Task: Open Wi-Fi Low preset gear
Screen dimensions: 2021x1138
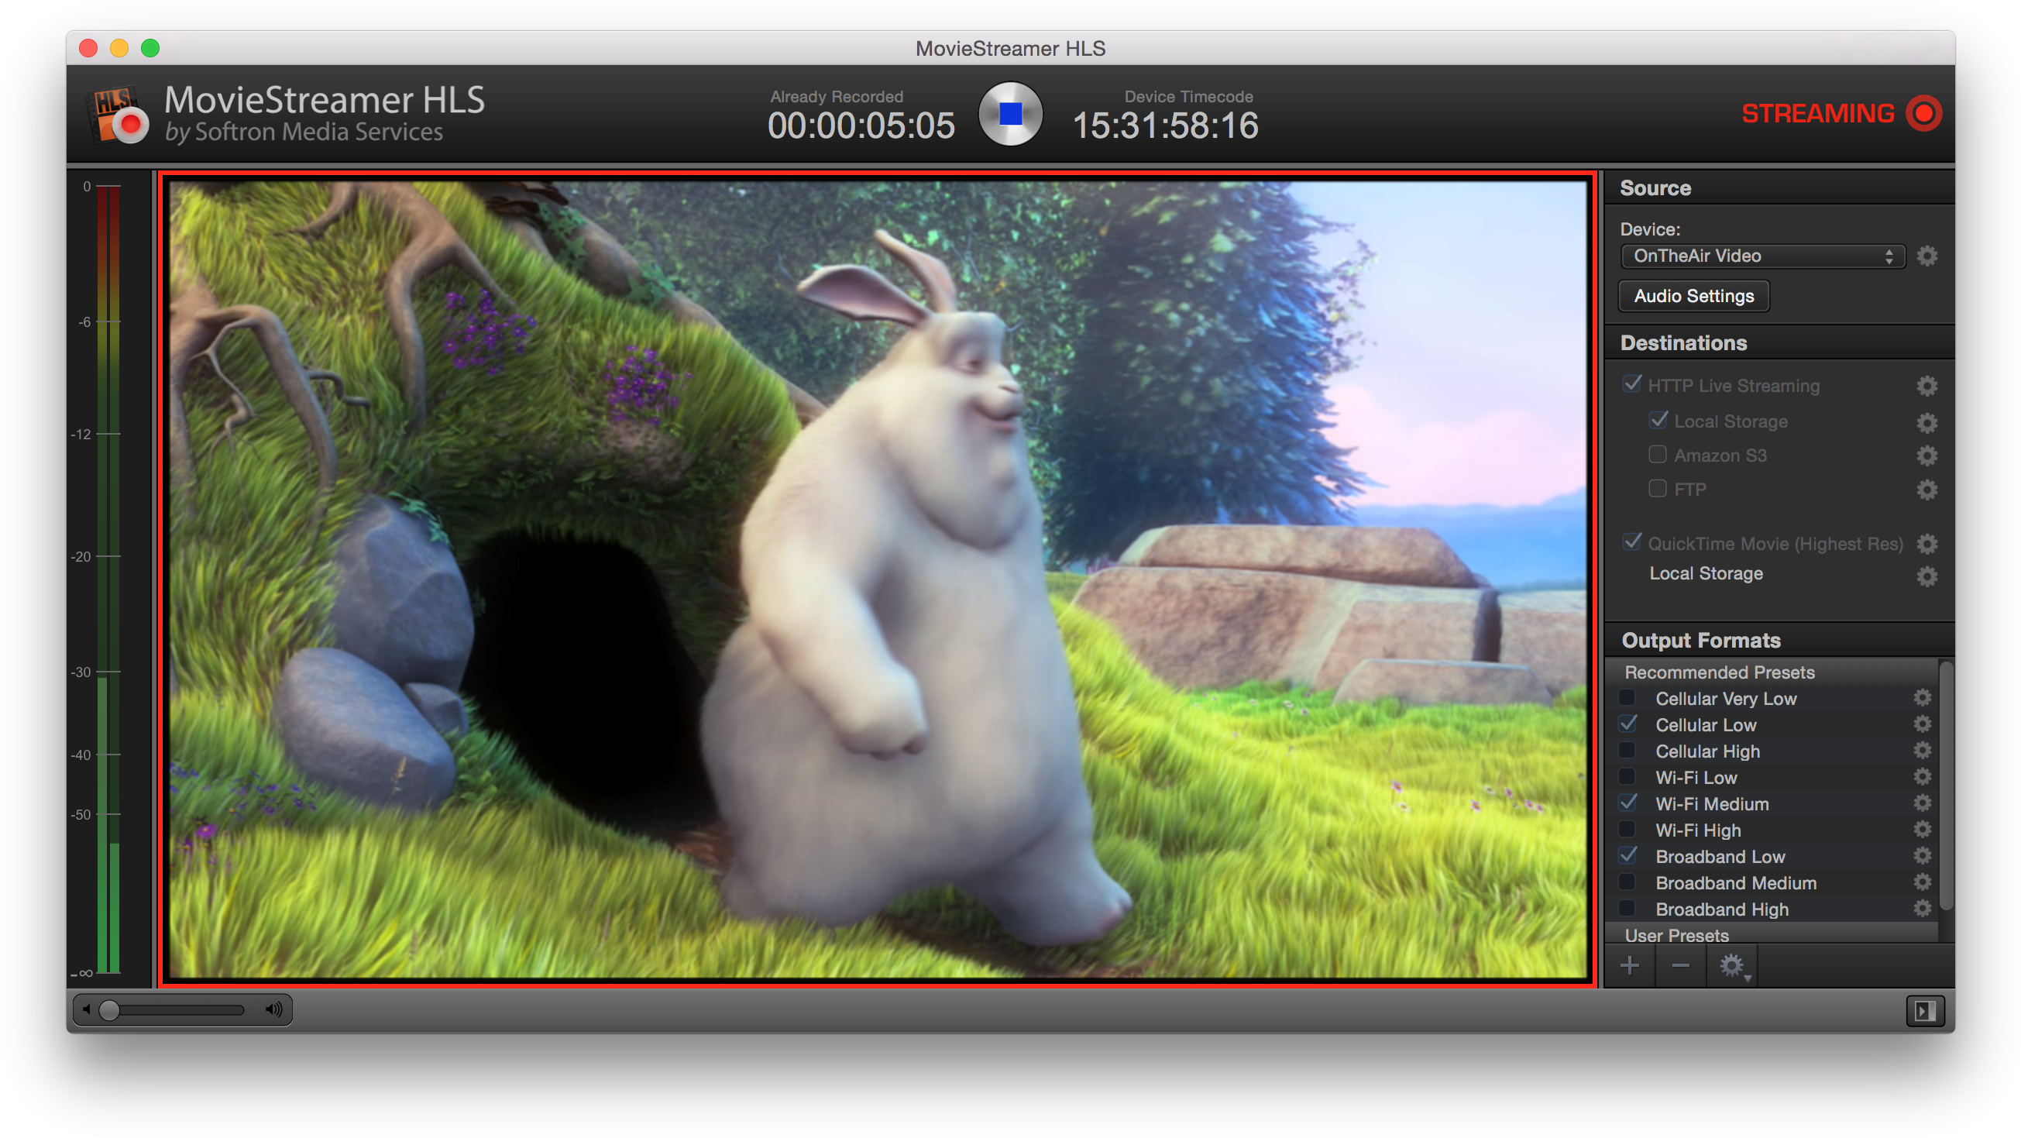Action: coord(1922,776)
